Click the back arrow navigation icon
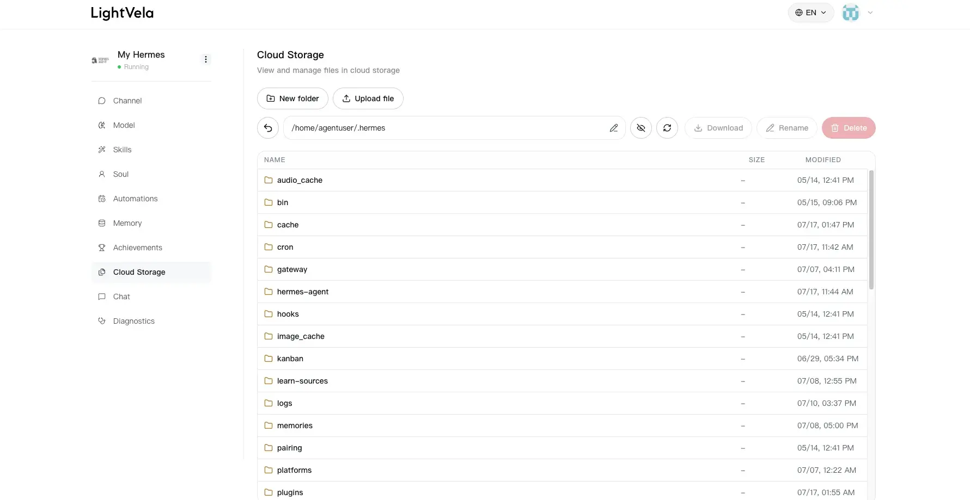 click(x=268, y=128)
